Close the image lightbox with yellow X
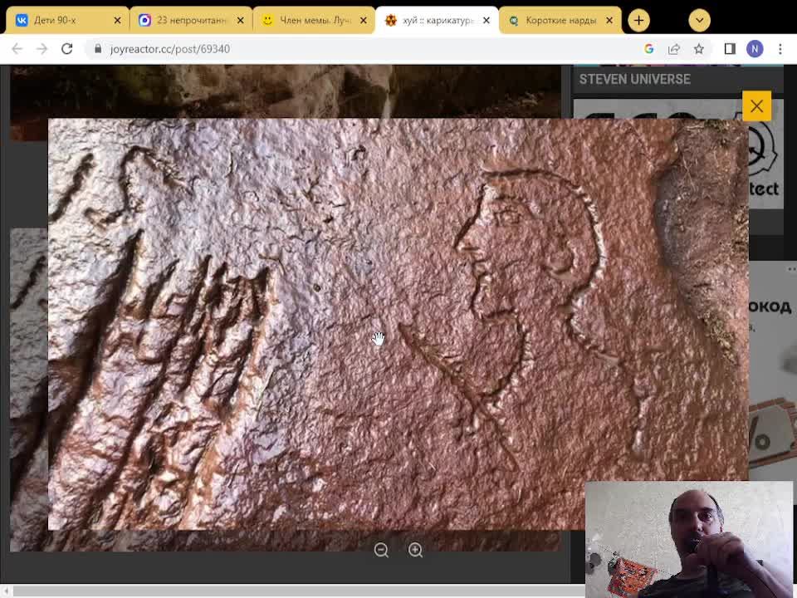The width and height of the screenshot is (797, 598). [x=757, y=106]
